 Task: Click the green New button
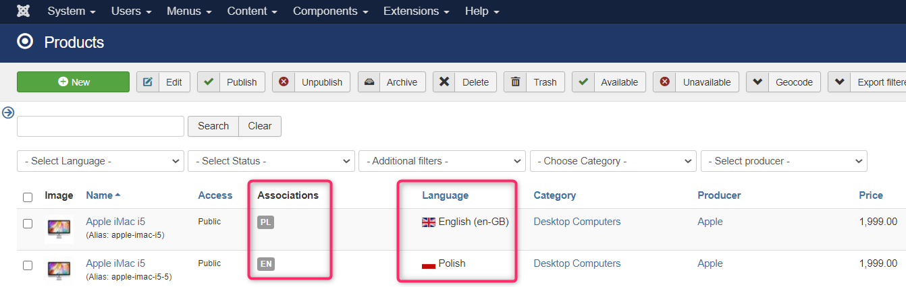click(x=73, y=82)
